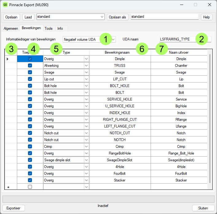Minimize the Pinnacle Export window
Image resolution: width=217 pixels, height=214 pixels.
[x=182, y=5]
